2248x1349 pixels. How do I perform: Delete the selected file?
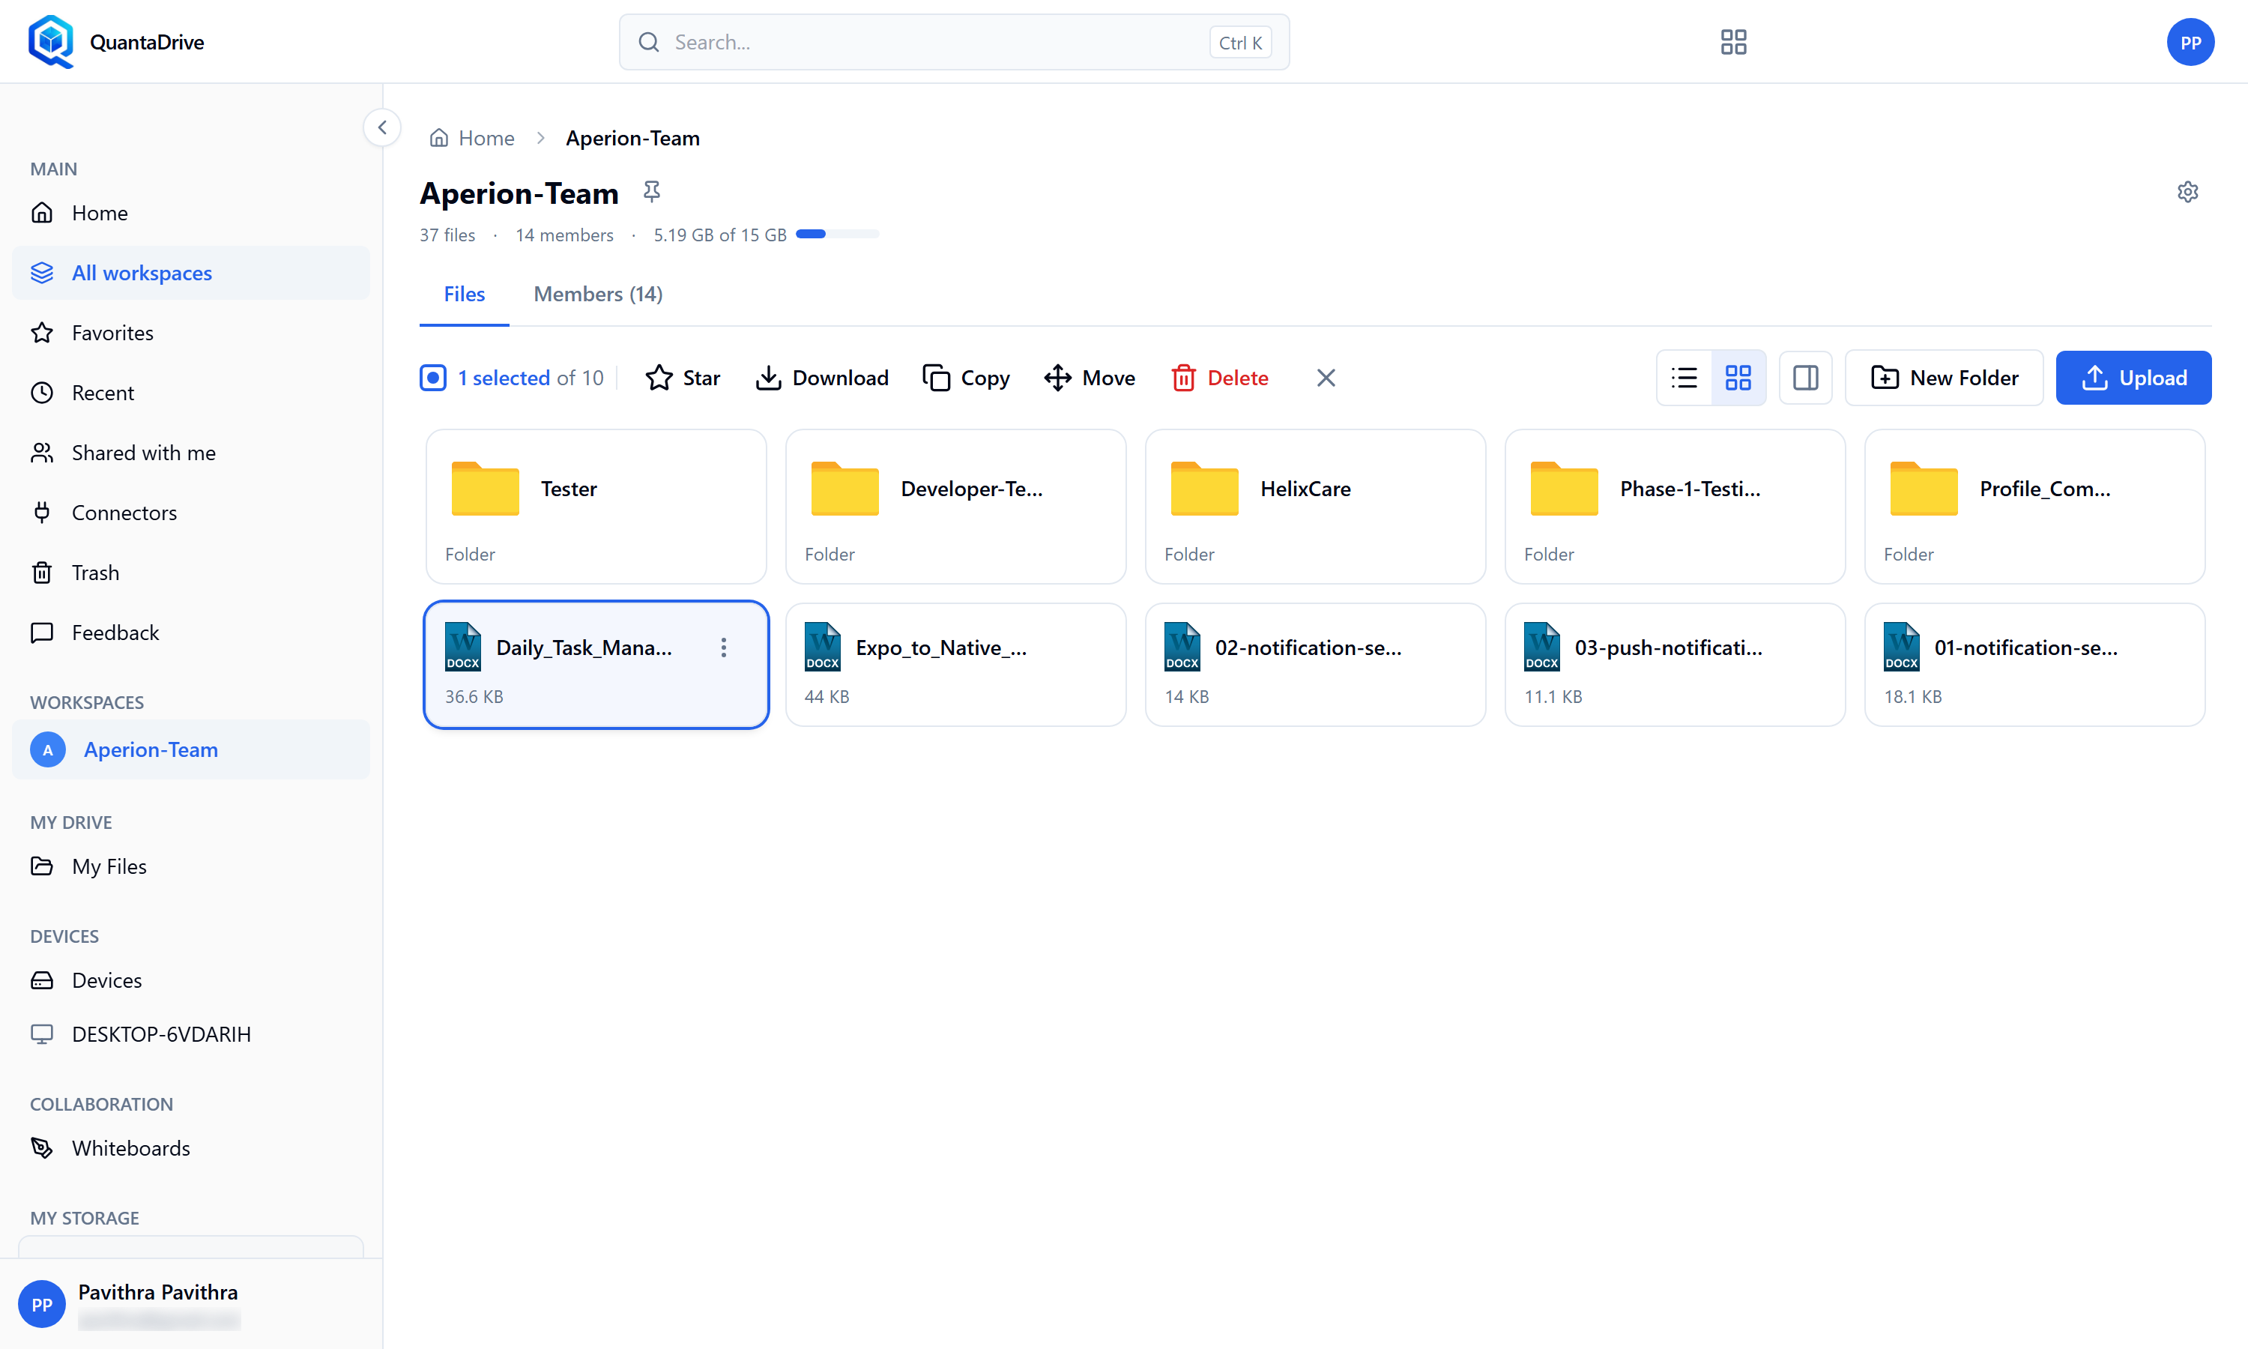[x=1219, y=377]
